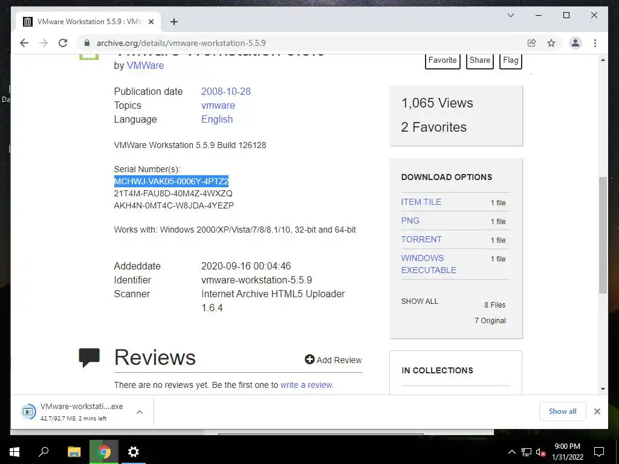Click Show all downloads button
Viewport: 619px width, 464px height.
point(563,411)
